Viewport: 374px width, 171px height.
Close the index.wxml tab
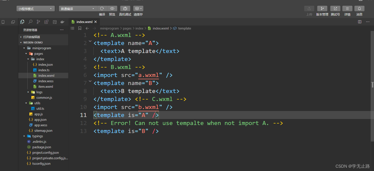click(x=96, y=22)
